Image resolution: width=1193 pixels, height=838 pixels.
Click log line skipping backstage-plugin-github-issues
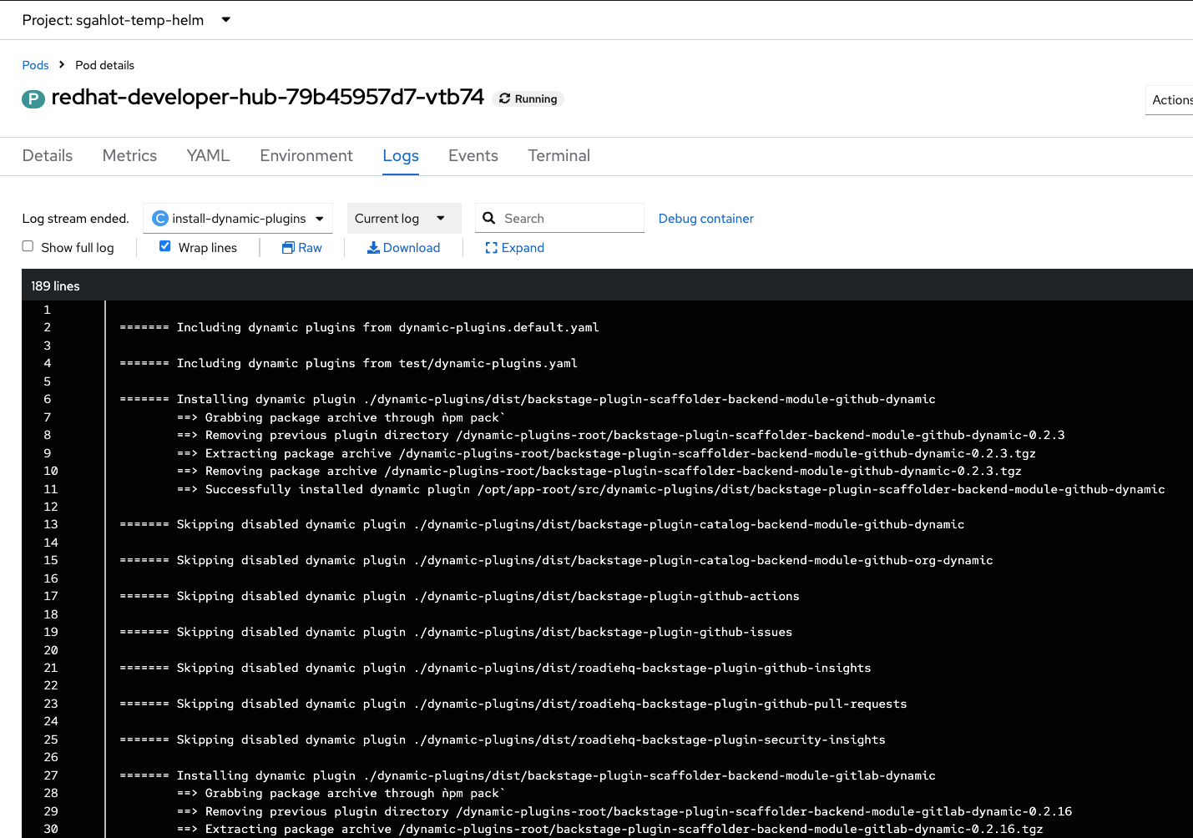[457, 633]
